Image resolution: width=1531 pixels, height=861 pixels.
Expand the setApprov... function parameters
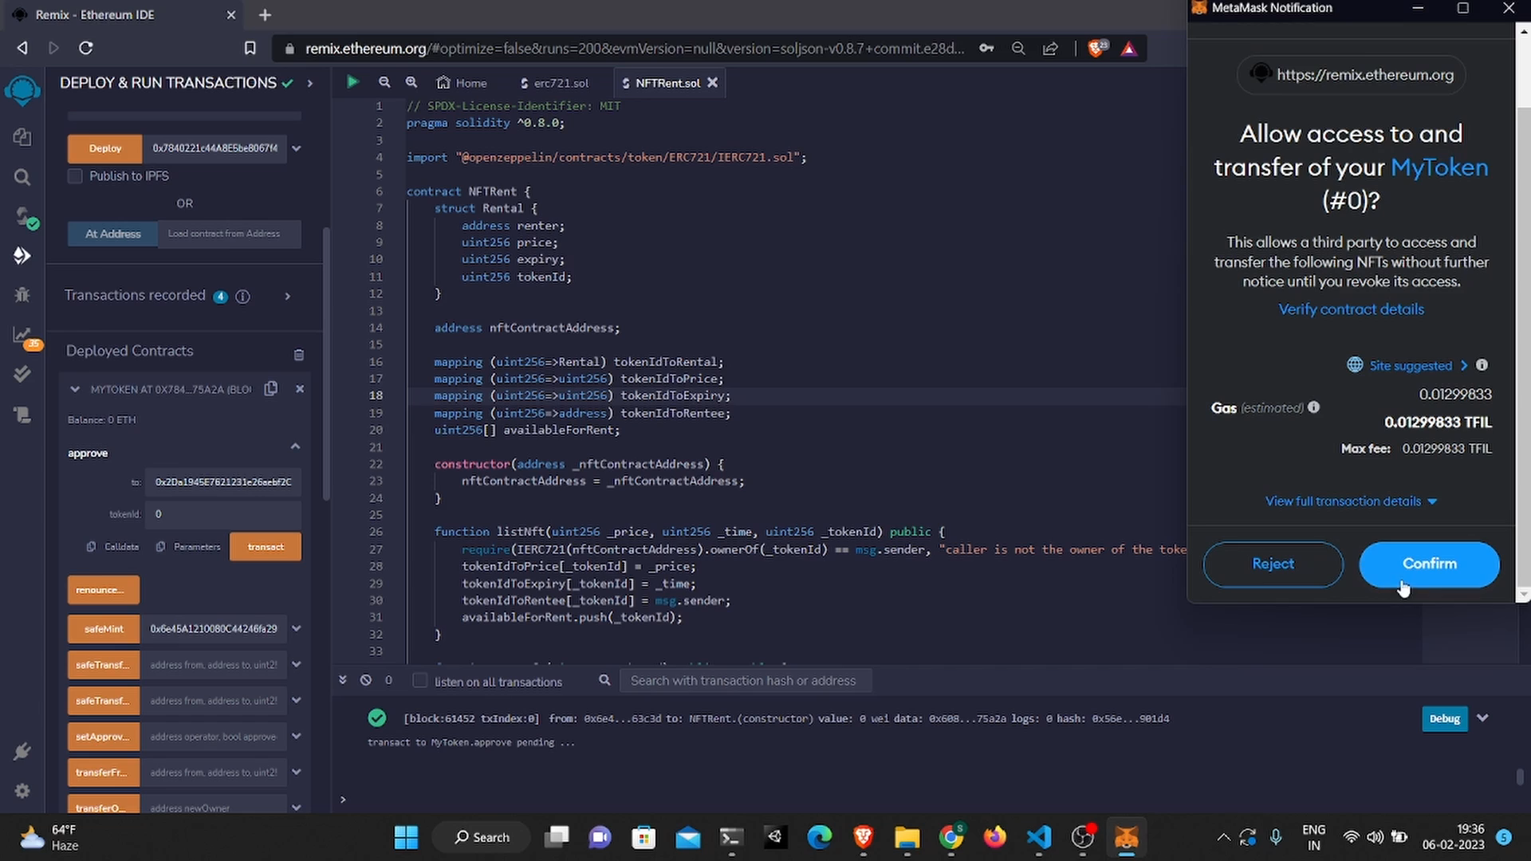click(297, 736)
